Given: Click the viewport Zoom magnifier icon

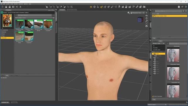Looking at the screenshot, I should point(147,21).
